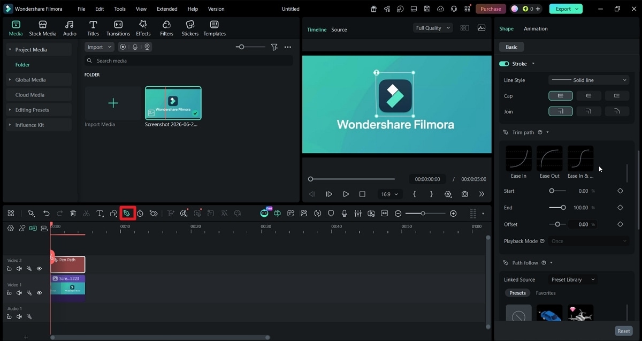This screenshot has width=642, height=341.
Task: Click the mark out curly brace
Action: [x=431, y=194]
